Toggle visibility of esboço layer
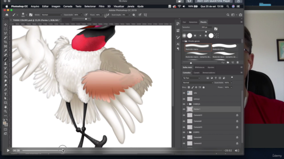Viewport: 284px width, 159px height. (184, 99)
